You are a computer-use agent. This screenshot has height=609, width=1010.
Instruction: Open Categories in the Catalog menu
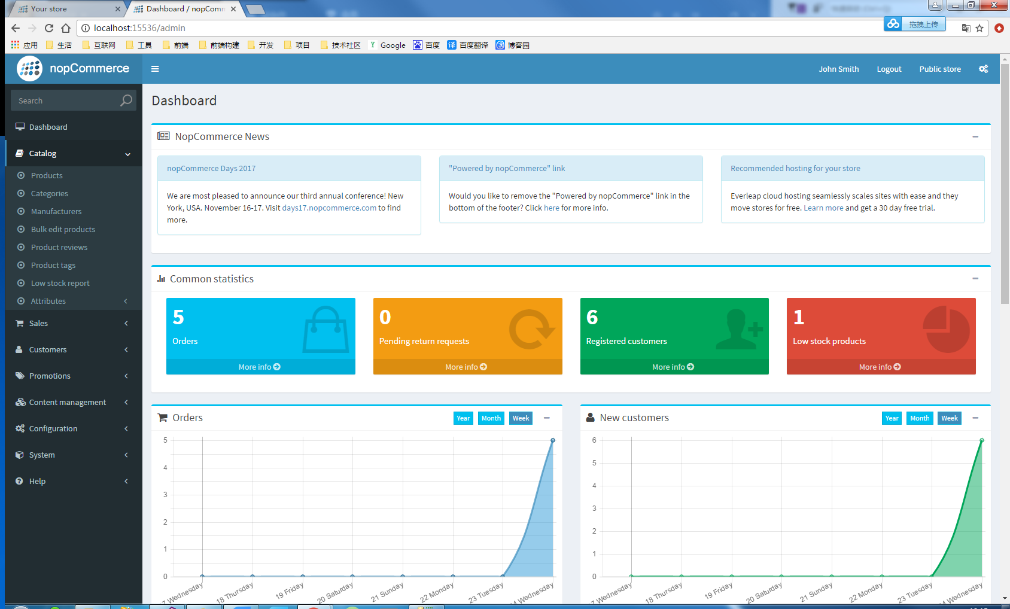[50, 193]
